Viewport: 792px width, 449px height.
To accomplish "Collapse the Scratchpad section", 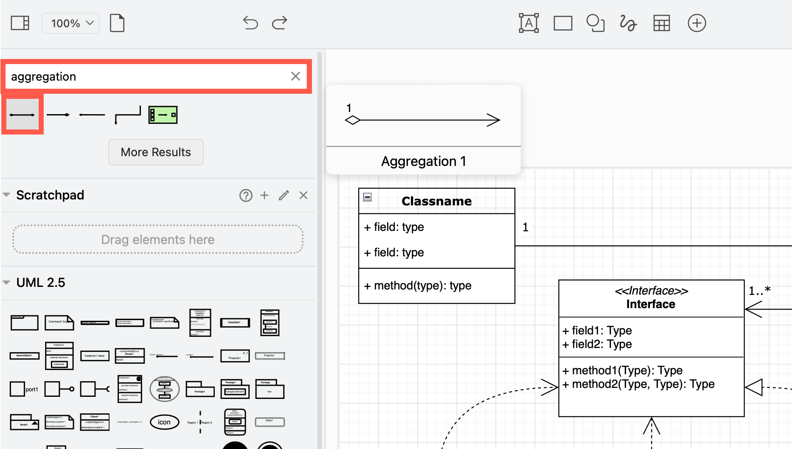I will pyautogui.click(x=6, y=194).
